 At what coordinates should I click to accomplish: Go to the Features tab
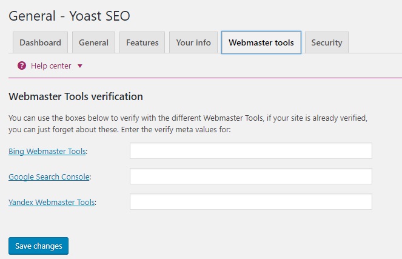click(142, 42)
